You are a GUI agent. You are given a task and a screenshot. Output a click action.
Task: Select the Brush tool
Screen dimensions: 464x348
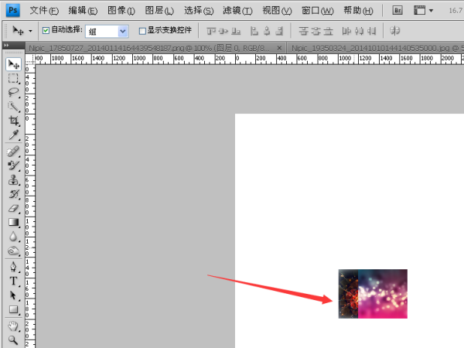[13, 165]
